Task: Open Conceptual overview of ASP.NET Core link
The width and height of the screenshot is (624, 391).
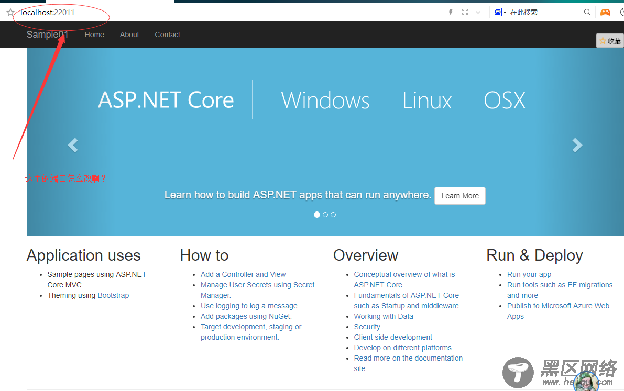Action: point(404,280)
